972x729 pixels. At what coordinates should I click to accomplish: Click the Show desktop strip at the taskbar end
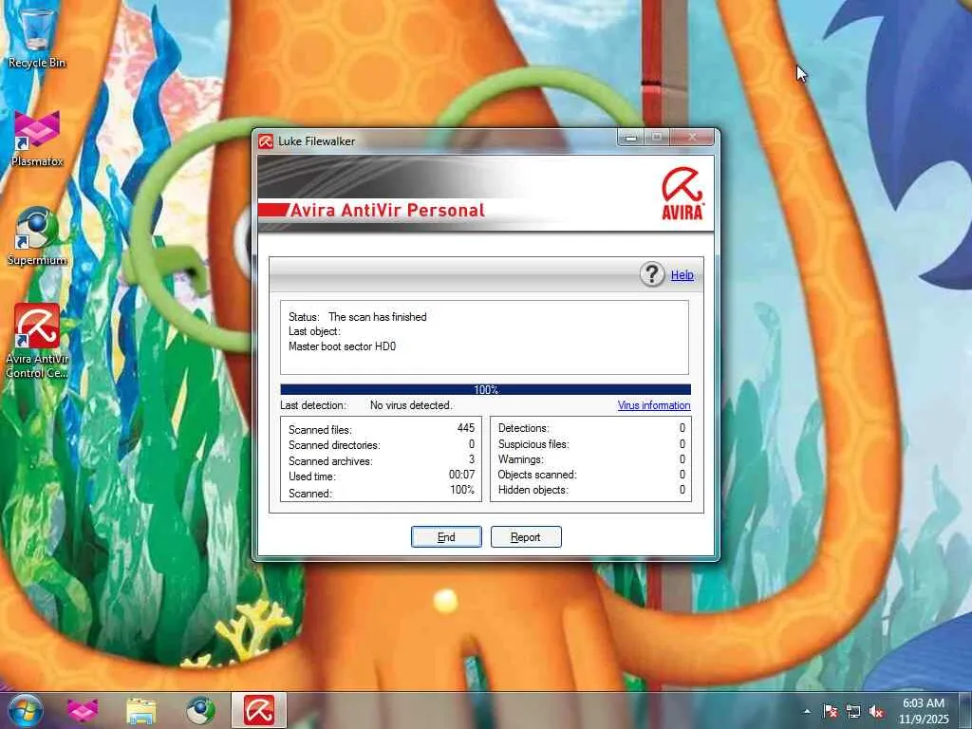click(x=966, y=710)
